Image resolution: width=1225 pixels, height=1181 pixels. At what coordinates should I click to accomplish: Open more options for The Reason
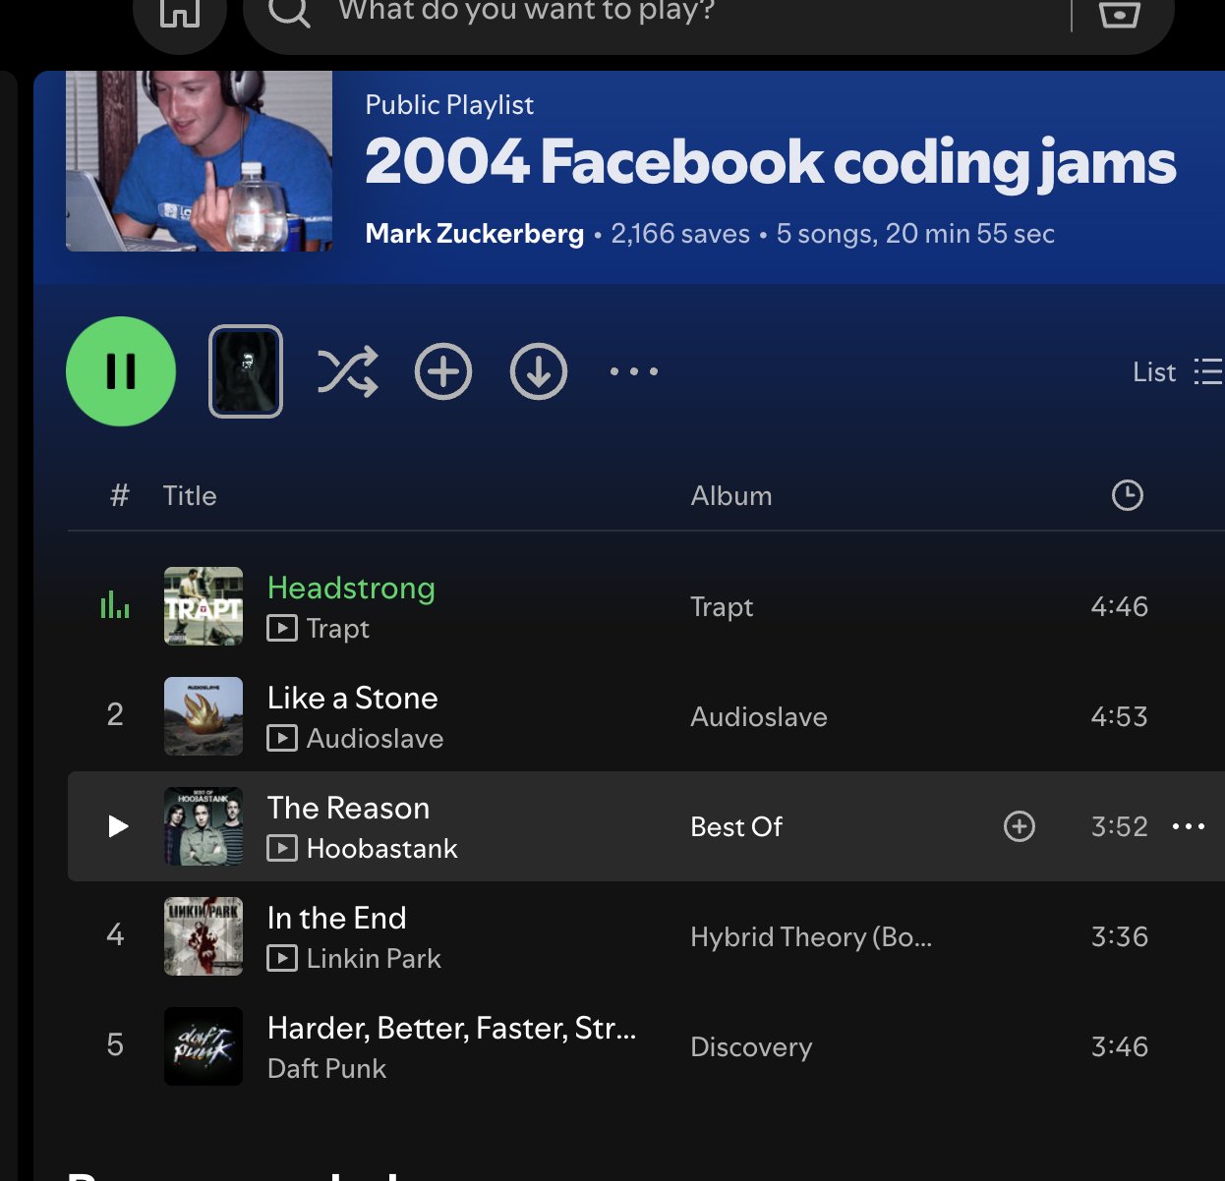pyautogui.click(x=1189, y=826)
